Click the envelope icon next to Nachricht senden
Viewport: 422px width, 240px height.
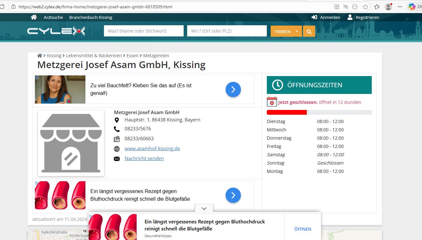[x=117, y=159]
